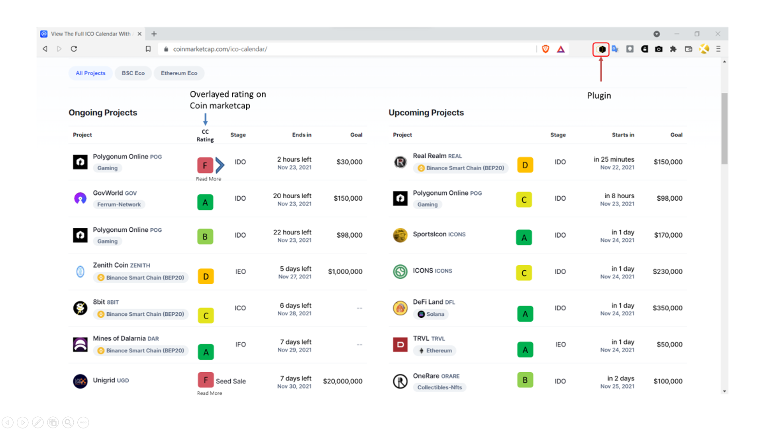Click the red F rating badge for Unigrid
Screen dimensions: 765x430
[206, 380]
